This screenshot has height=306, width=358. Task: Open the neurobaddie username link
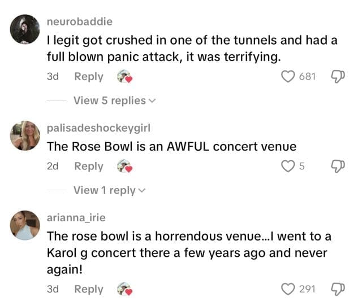[x=79, y=21]
